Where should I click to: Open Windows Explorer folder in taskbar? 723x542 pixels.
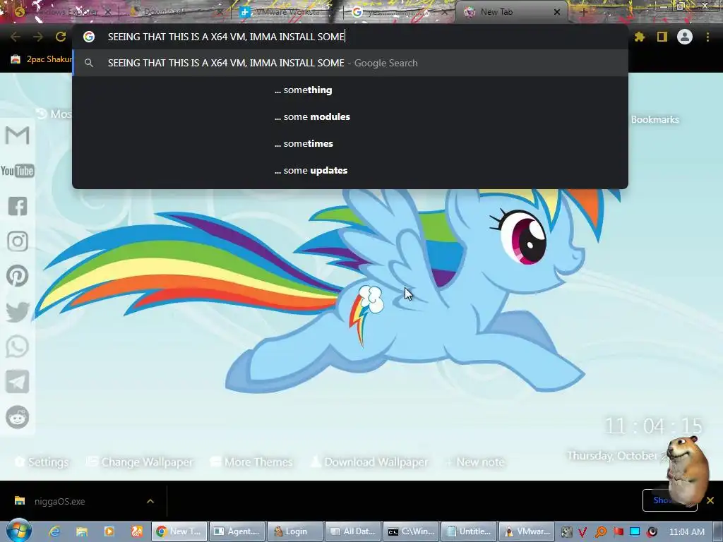pyautogui.click(x=82, y=531)
